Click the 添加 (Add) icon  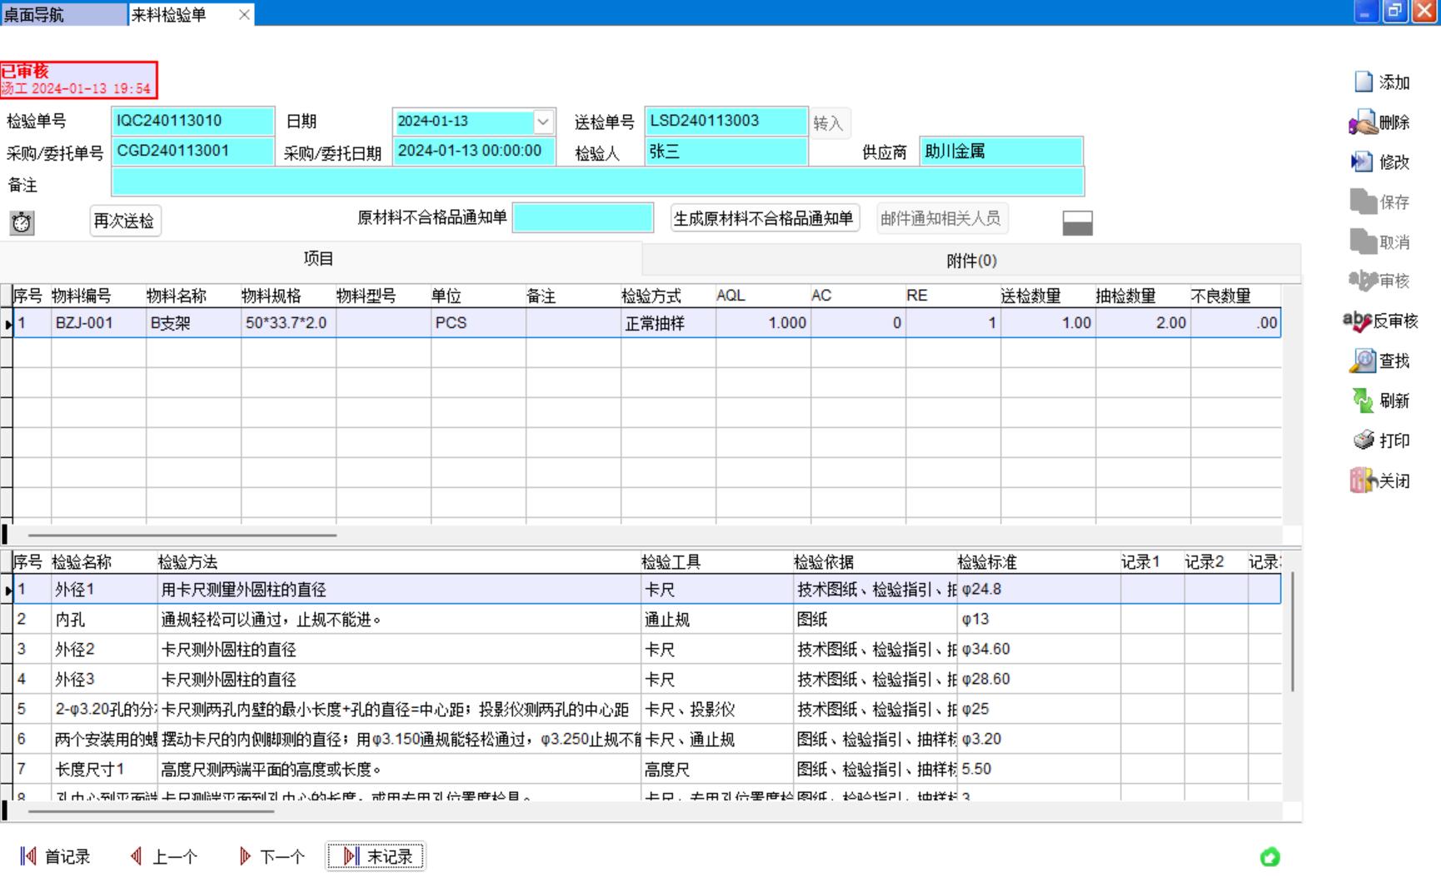[1364, 82]
